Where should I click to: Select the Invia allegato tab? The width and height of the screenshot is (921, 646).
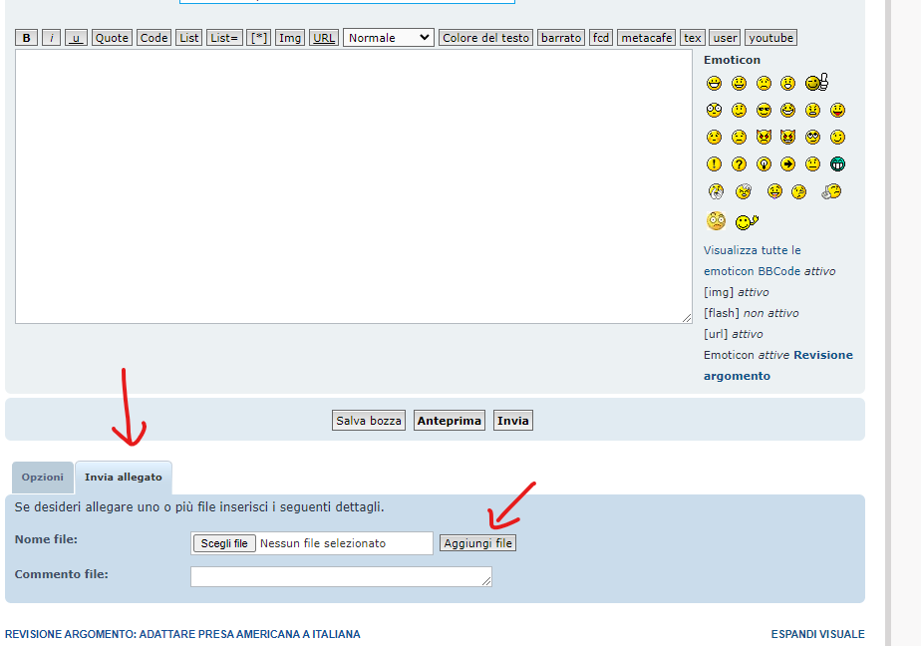pos(124,478)
